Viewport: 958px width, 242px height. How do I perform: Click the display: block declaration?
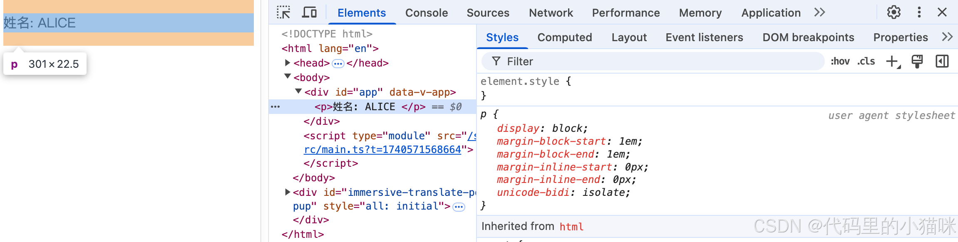[542, 128]
